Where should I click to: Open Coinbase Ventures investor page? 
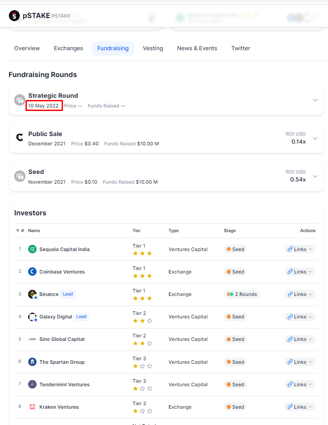coord(62,272)
